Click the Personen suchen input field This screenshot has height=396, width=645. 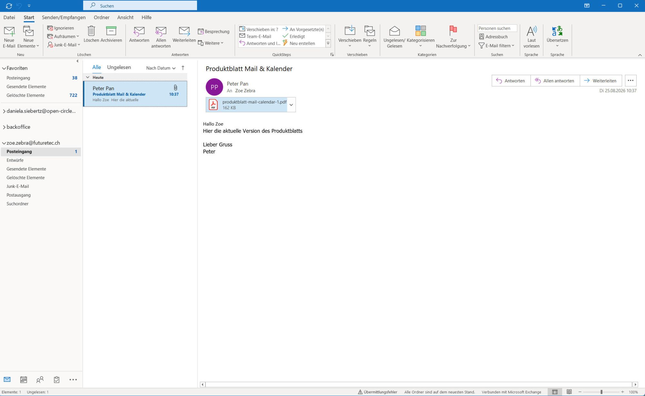point(497,28)
